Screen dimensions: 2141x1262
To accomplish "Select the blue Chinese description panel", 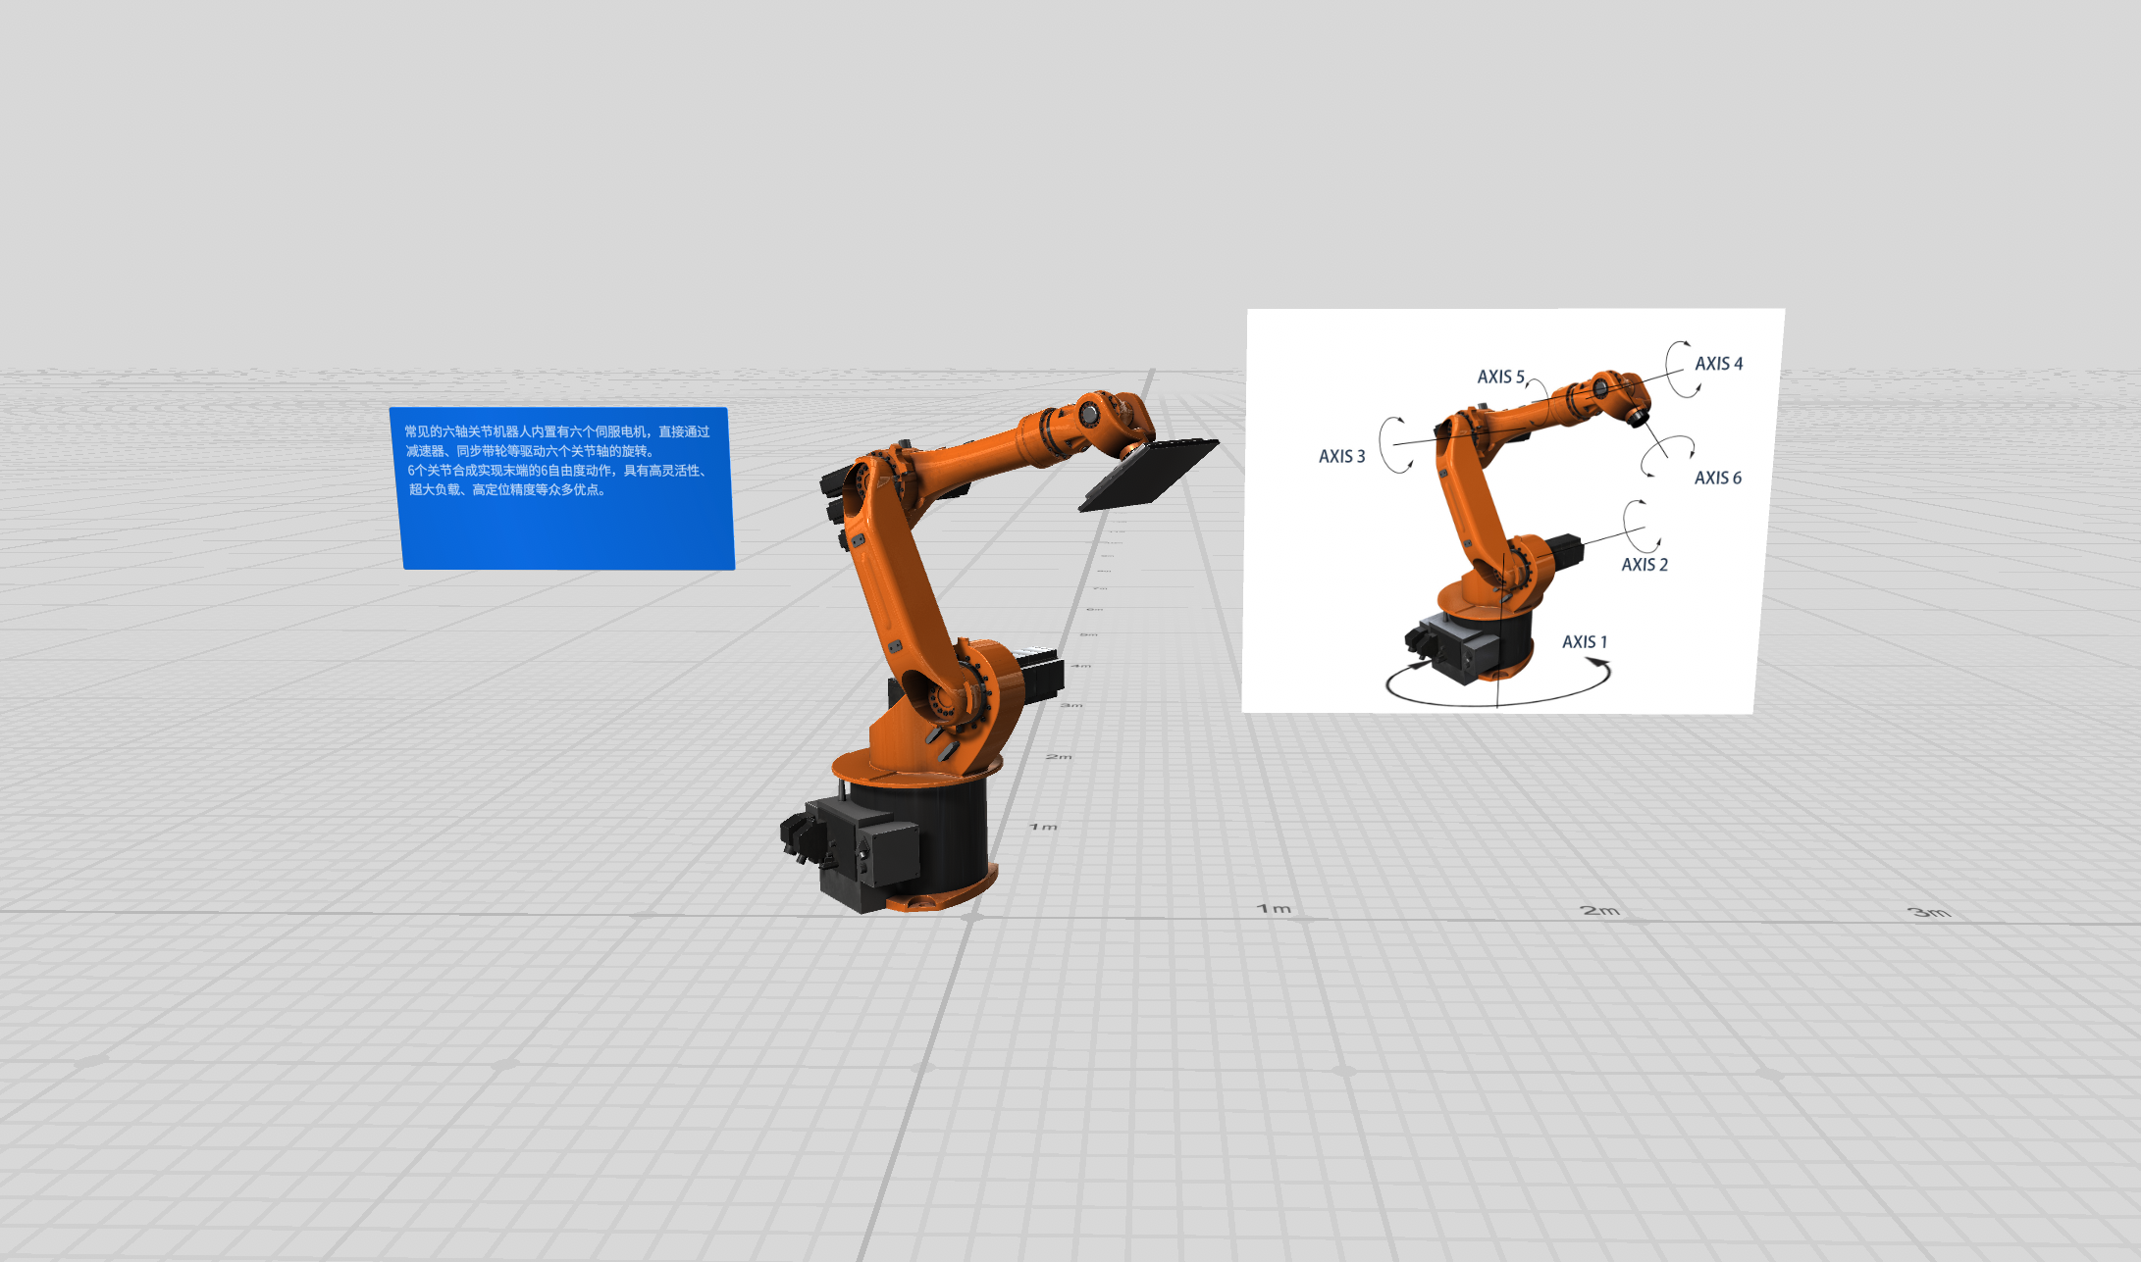I will (562, 488).
